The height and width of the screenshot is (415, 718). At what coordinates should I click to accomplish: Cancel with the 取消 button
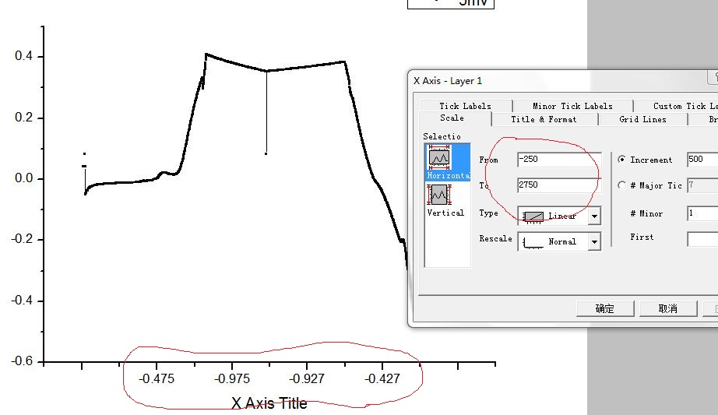tap(667, 309)
